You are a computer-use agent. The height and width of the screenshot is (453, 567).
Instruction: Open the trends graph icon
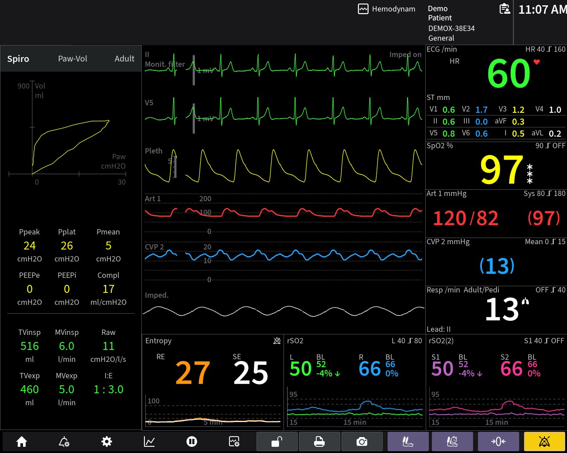coord(149,441)
